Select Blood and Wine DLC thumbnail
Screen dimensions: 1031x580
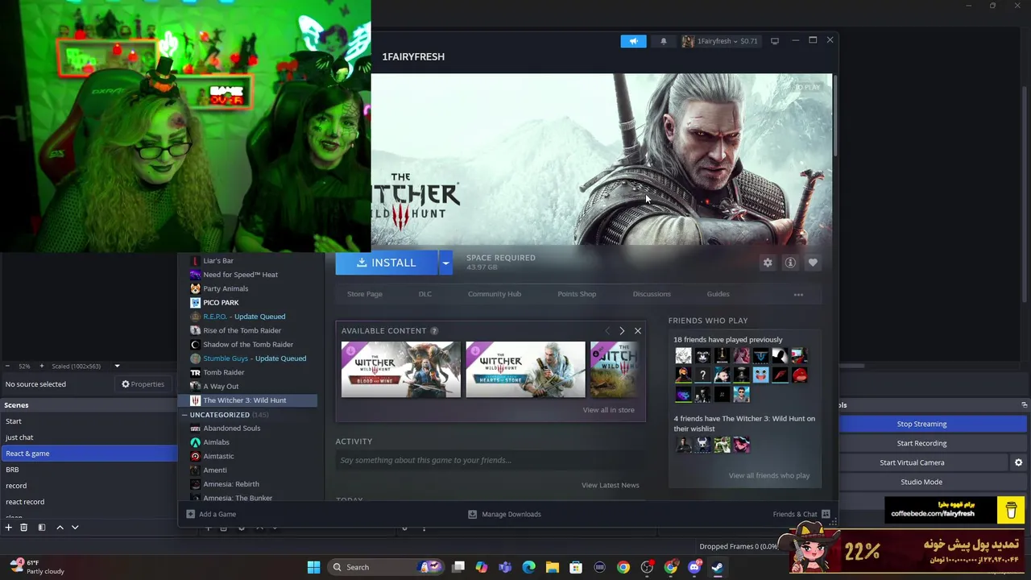click(401, 370)
